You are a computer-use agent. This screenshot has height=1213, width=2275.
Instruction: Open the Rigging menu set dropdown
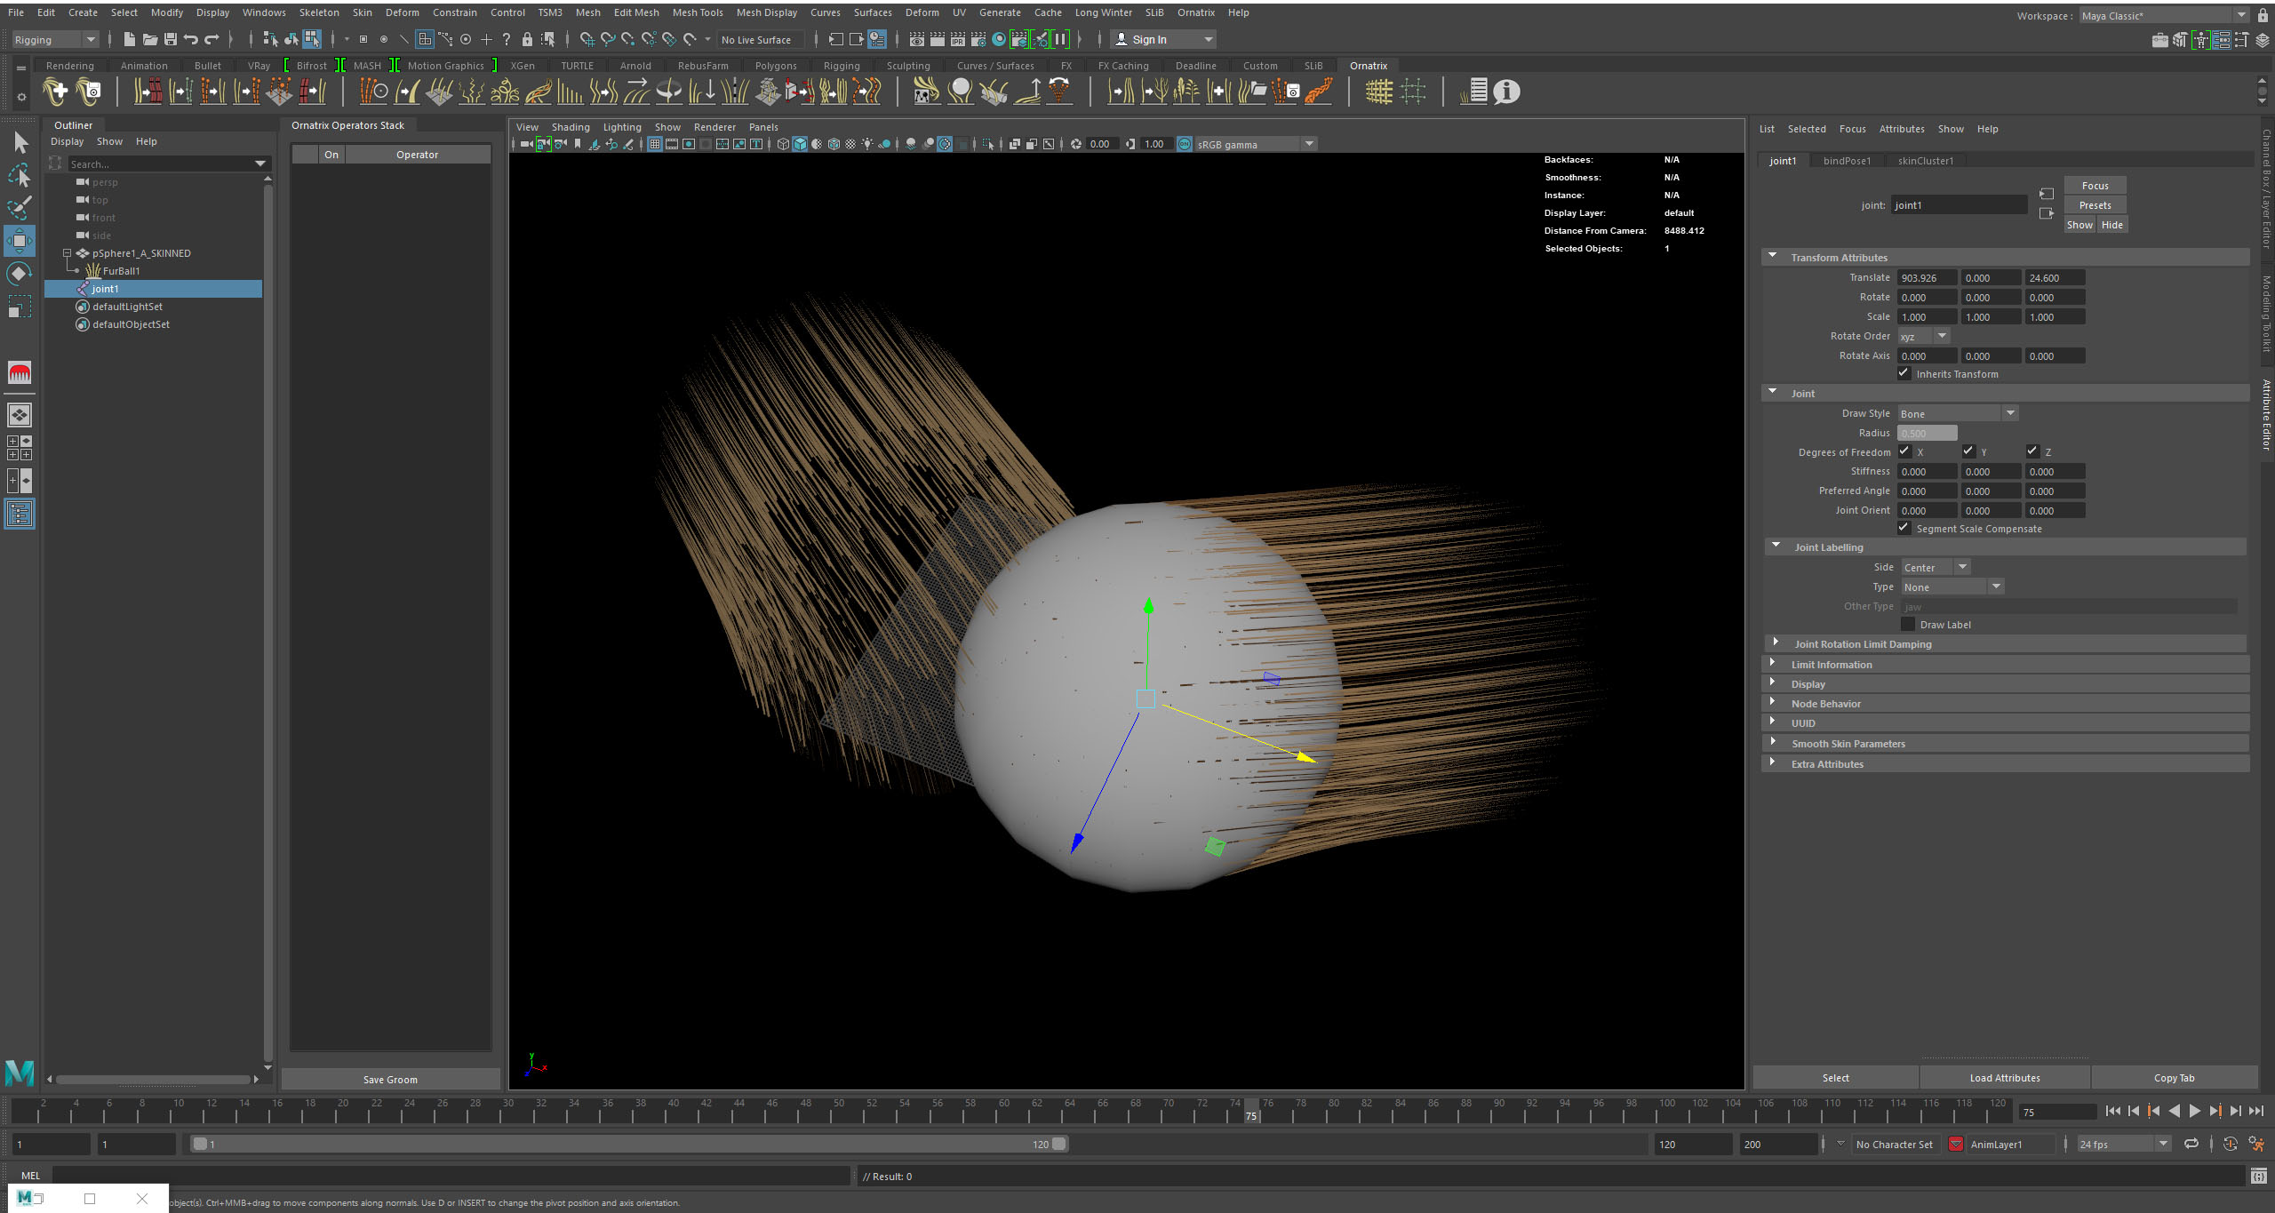point(55,39)
